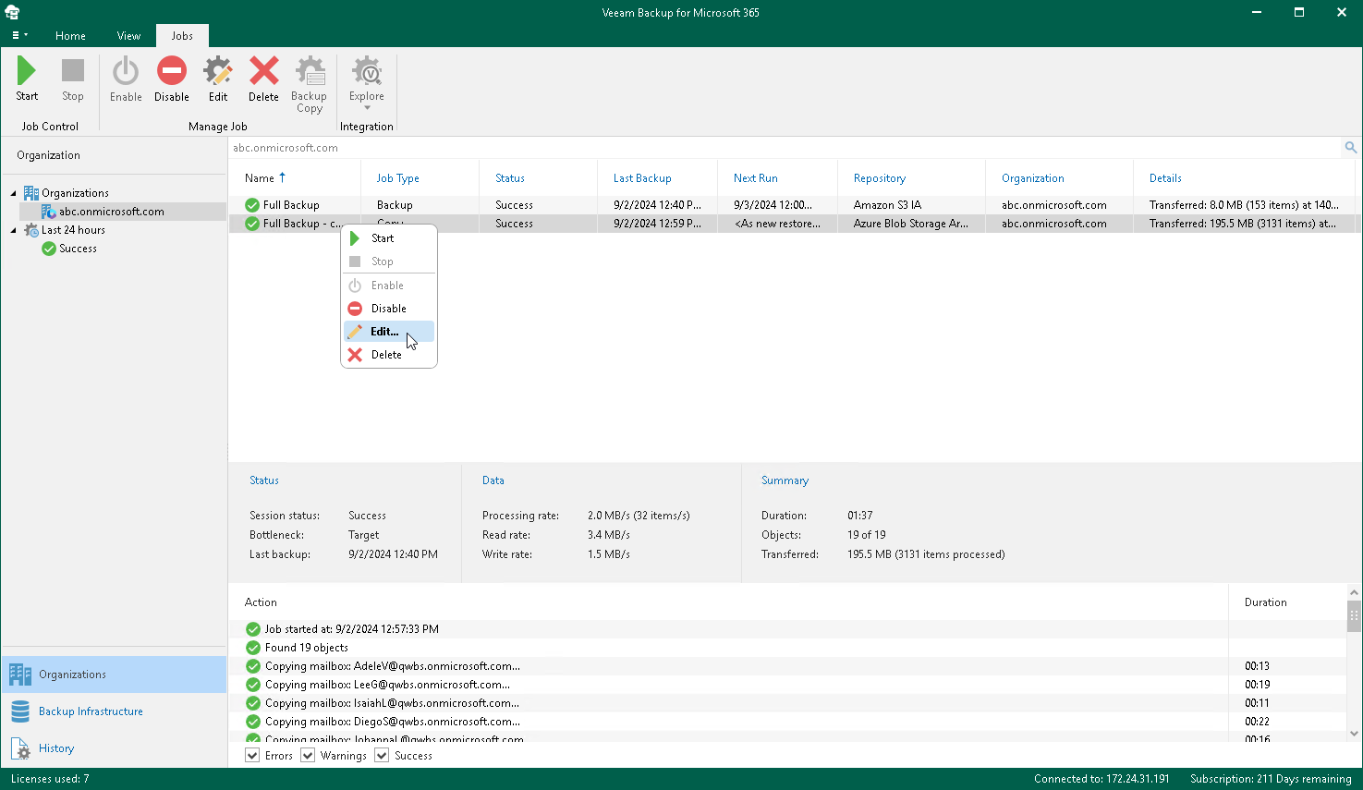Disable the job using ribbon icon
Image resolution: width=1363 pixels, height=790 pixels.
(x=172, y=79)
